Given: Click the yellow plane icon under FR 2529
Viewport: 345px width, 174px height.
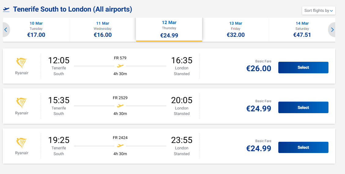Looking at the screenshot, I should (120, 106).
